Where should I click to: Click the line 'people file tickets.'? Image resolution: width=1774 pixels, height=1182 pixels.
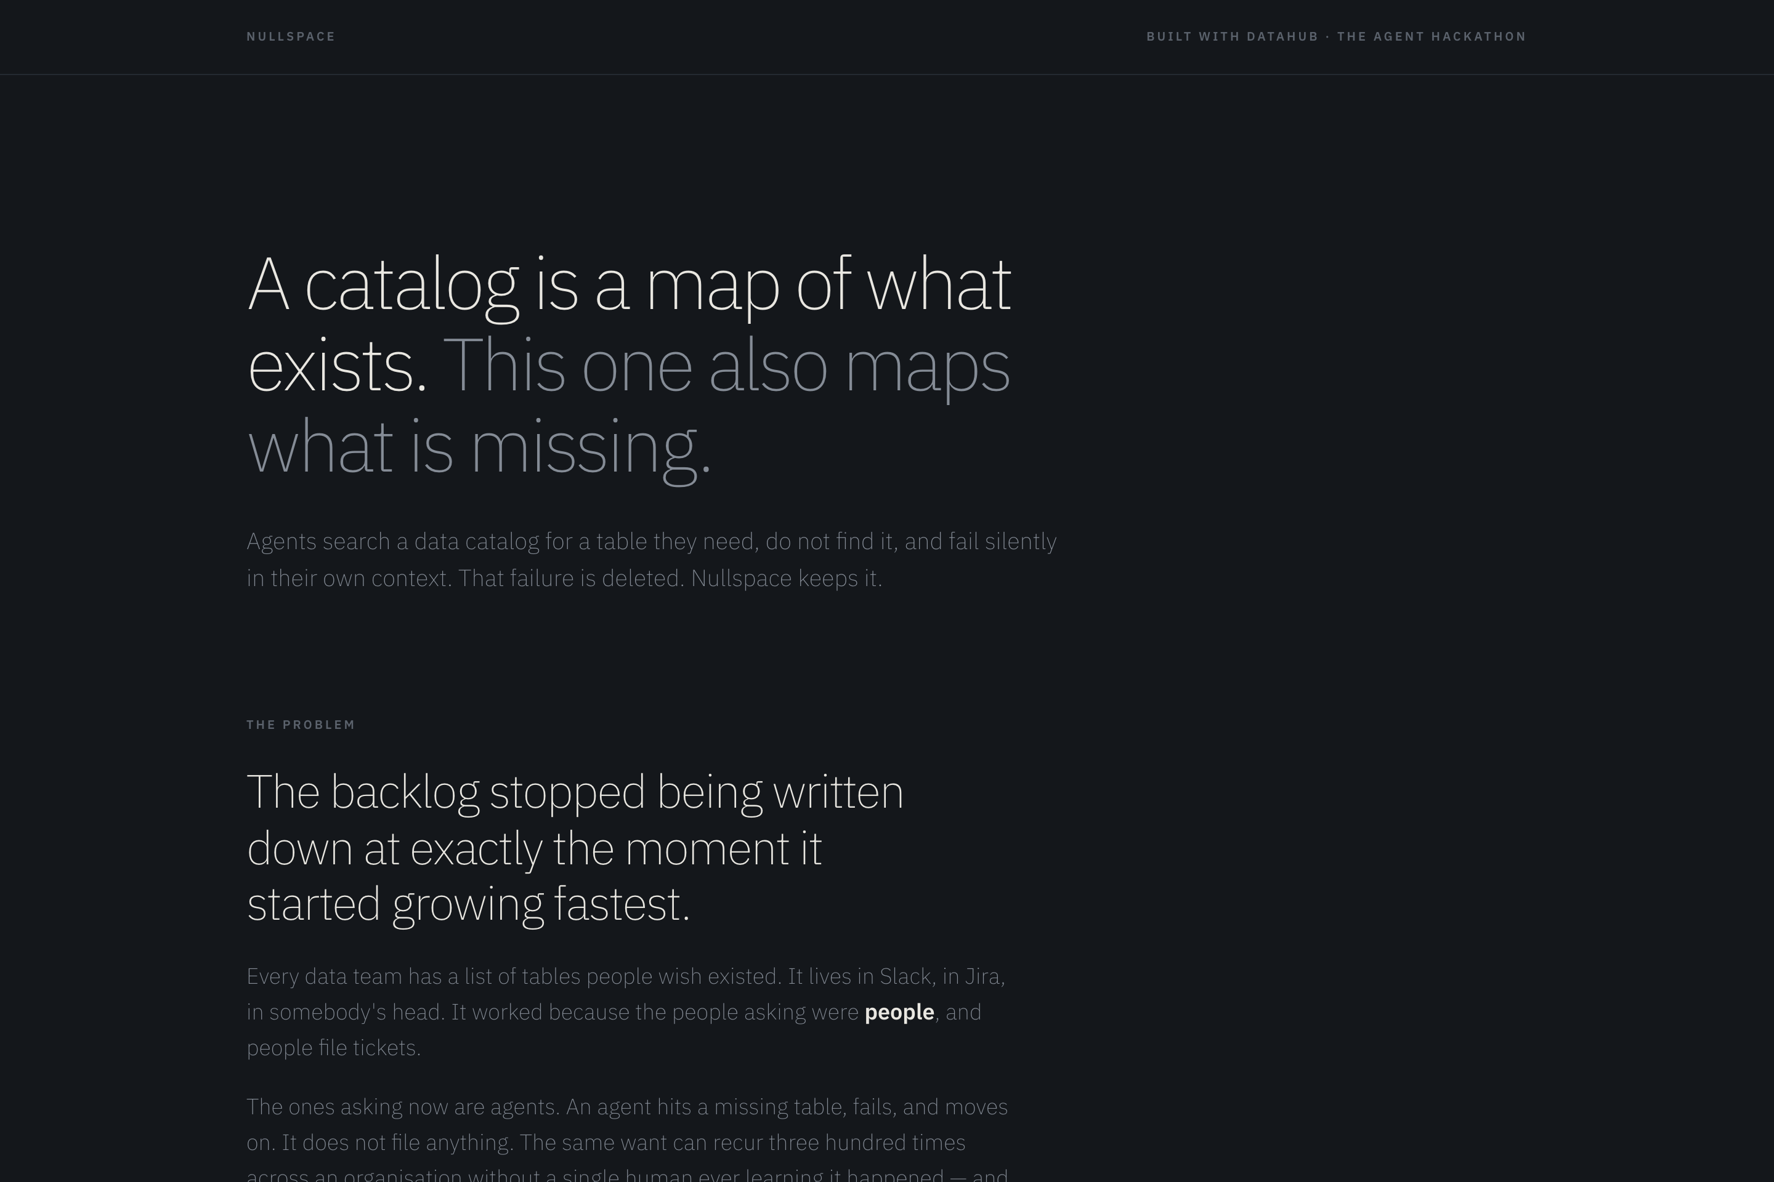coord(333,1048)
